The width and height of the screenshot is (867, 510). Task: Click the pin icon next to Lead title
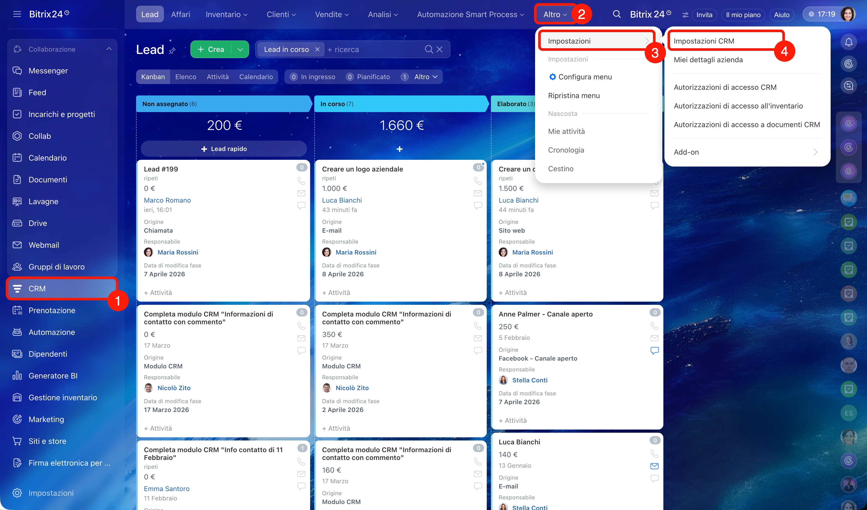[x=172, y=51]
